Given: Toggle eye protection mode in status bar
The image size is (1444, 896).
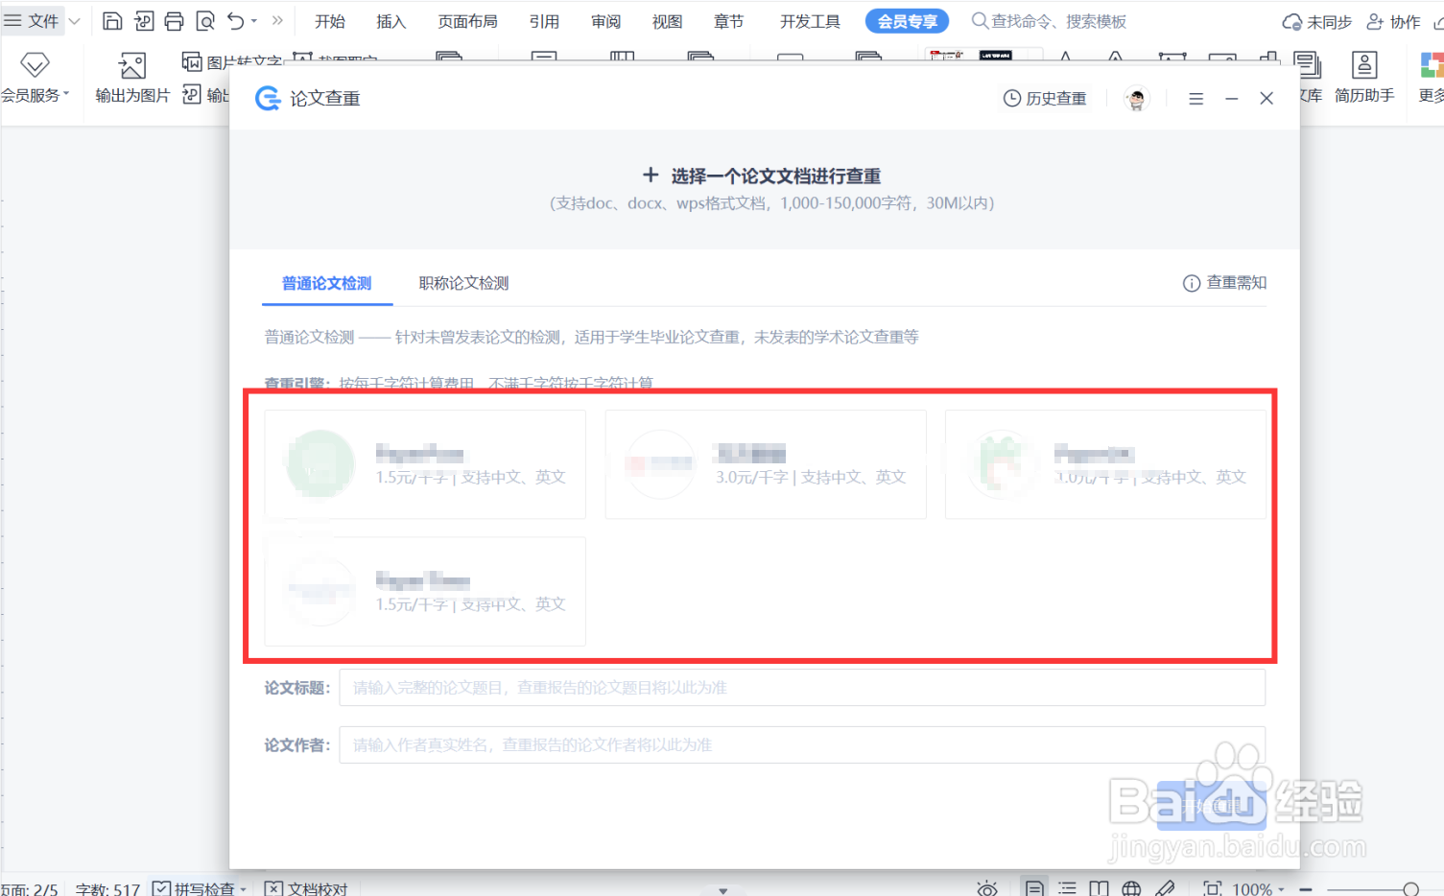Looking at the screenshot, I should click(987, 888).
